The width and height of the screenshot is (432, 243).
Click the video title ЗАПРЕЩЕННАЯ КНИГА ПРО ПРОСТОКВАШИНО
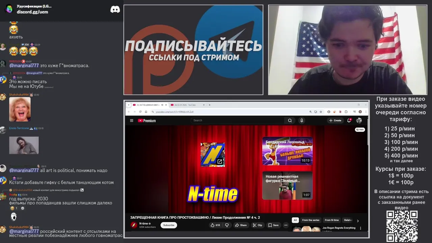(x=195, y=217)
